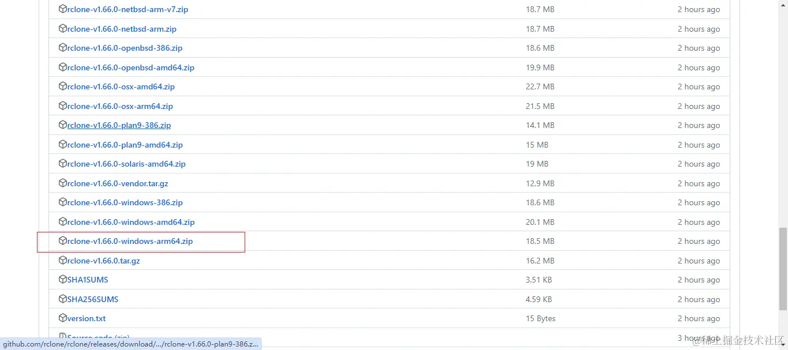Select rclone-v1.66.0-osx-arm64.zip download
The width and height of the screenshot is (788, 350).
[x=120, y=106]
